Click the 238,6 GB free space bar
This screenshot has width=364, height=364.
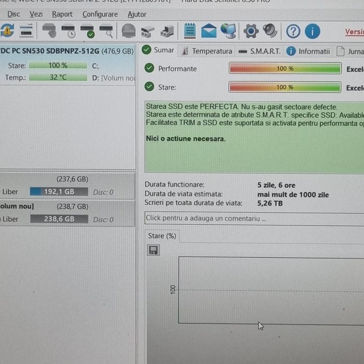pyautogui.click(x=59, y=219)
